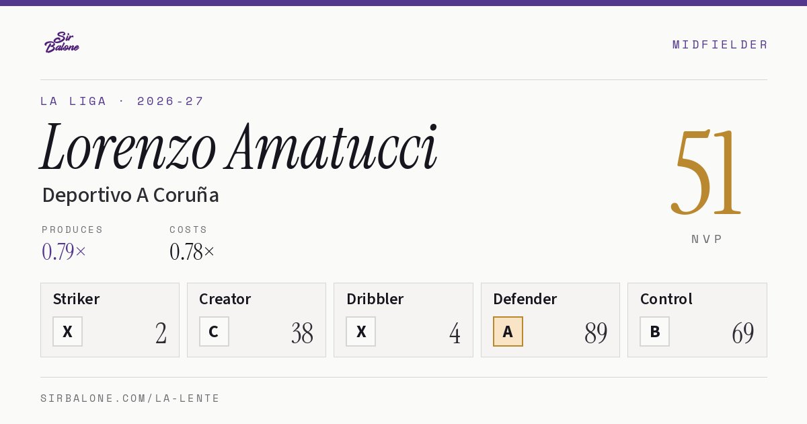This screenshot has width=807, height=424.
Task: Select the B grade badge under Control
Action: [x=654, y=331]
